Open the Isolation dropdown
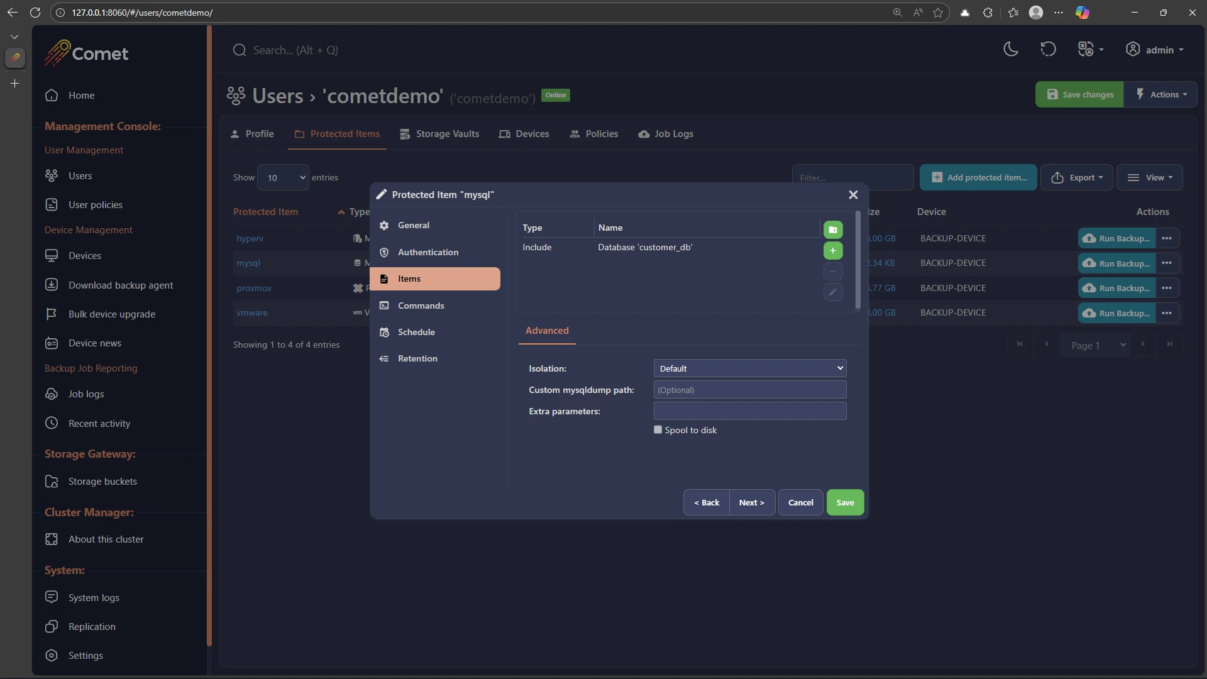 tap(750, 368)
